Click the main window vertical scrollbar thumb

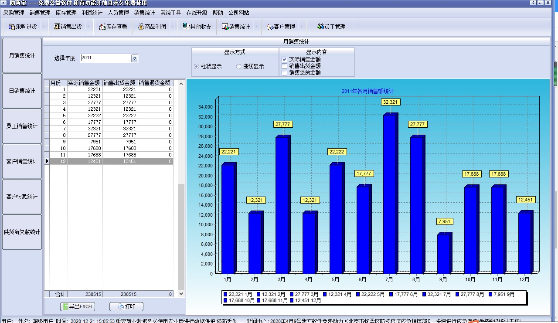(x=555, y=74)
